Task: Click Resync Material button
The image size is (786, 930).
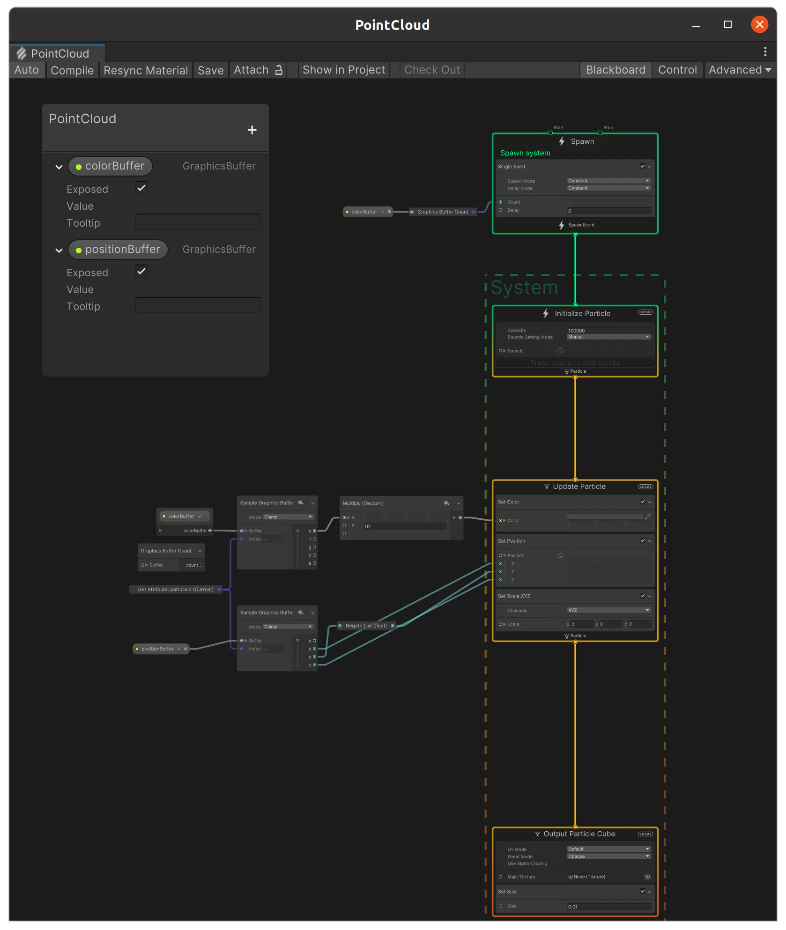Action: tap(146, 70)
